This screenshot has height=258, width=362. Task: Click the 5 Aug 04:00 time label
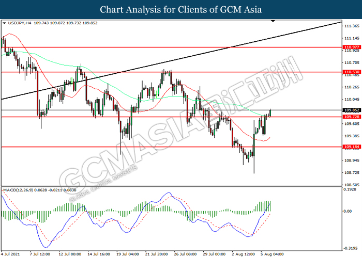[273, 254]
